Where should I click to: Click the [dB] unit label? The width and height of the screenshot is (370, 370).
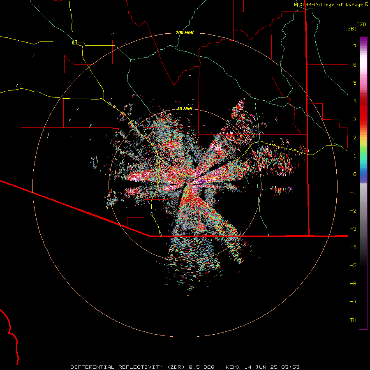351,28
